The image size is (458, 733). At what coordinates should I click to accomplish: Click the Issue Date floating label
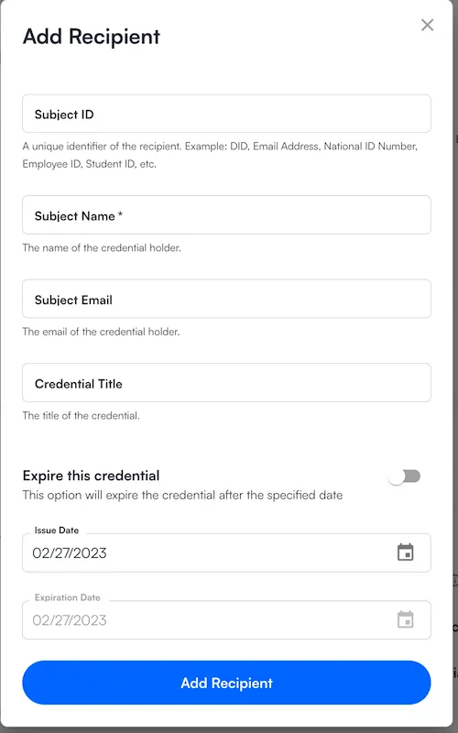57,531
